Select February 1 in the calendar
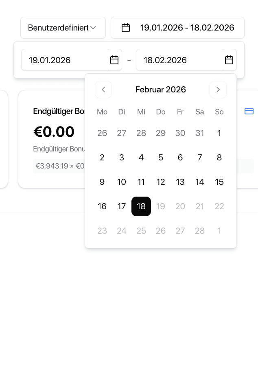The height and width of the screenshot is (368, 258). coord(219,133)
